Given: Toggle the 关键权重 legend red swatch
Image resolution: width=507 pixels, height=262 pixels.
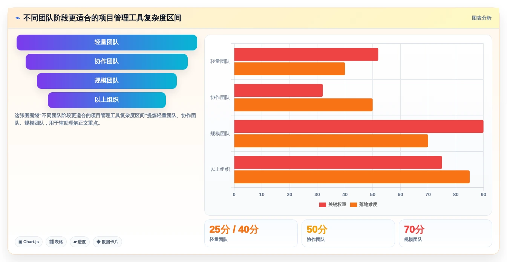Looking at the screenshot, I should point(323,205).
